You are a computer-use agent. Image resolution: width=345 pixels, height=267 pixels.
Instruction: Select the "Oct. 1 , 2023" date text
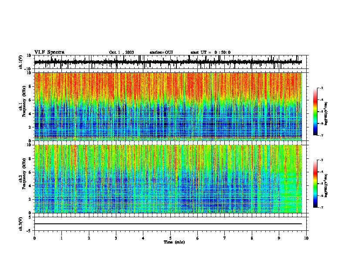point(122,52)
